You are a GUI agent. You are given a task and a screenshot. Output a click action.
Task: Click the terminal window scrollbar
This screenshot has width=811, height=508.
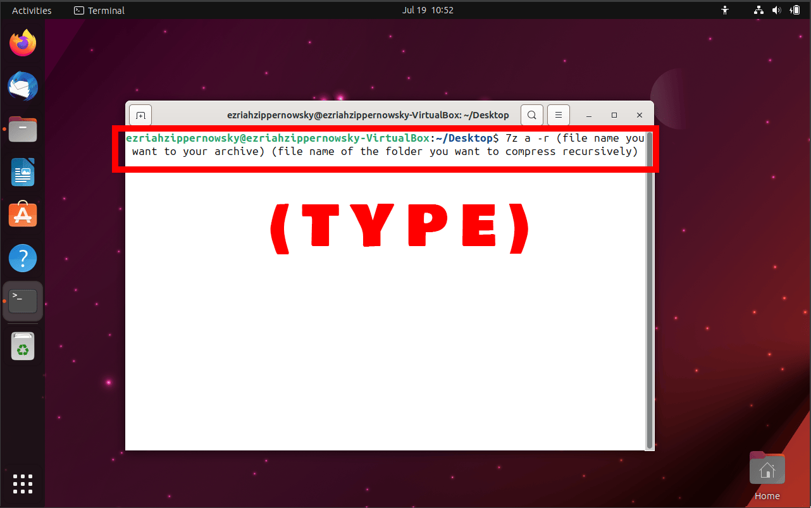pos(650,285)
